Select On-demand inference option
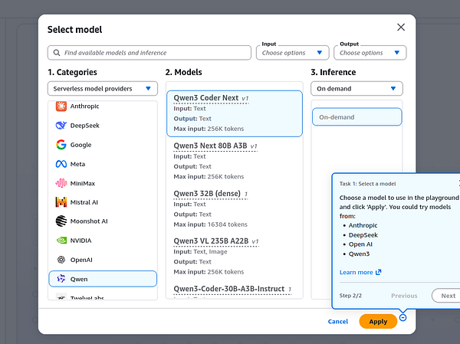460x344 pixels. (x=356, y=117)
